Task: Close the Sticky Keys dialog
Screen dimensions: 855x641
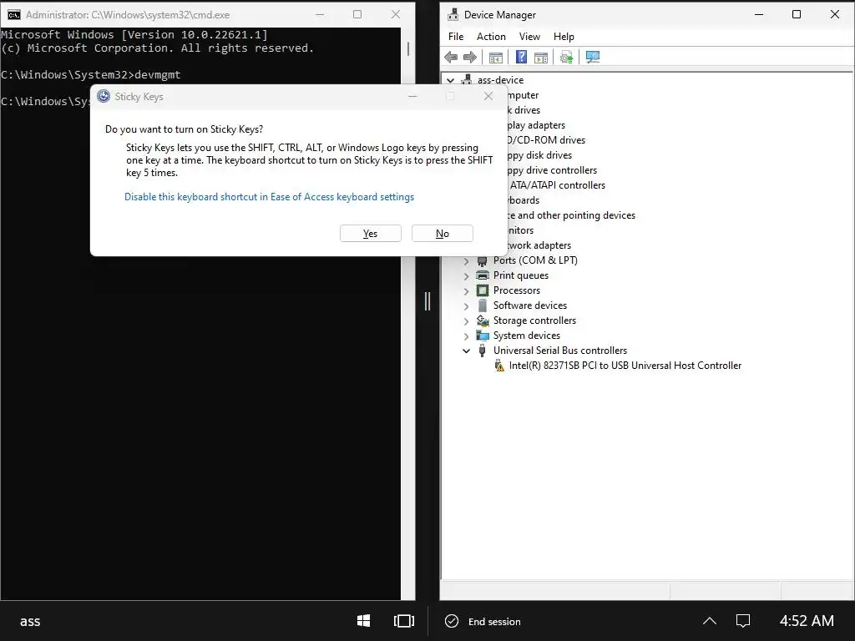Action: [x=488, y=96]
